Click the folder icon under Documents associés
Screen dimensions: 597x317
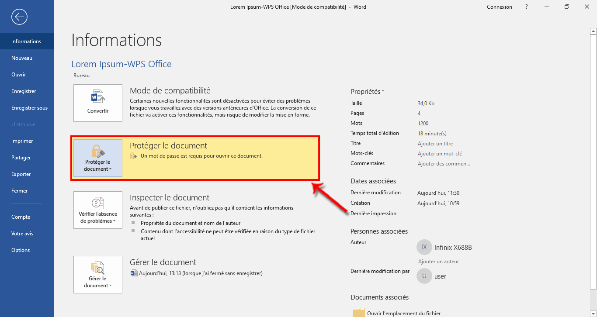359,312
